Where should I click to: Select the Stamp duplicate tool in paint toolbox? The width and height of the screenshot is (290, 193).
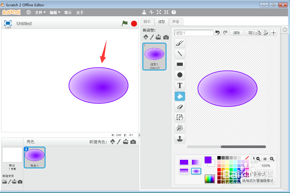pyautogui.click(x=180, y=138)
